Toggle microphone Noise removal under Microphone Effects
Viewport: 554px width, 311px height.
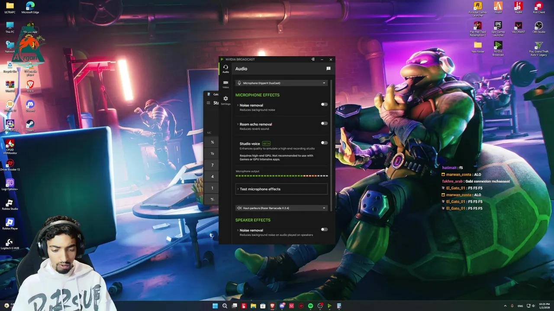(324, 105)
